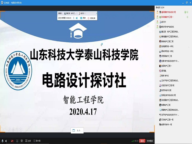Click the red 退出 exit button
192x144 pixels.
(x=142, y=140)
